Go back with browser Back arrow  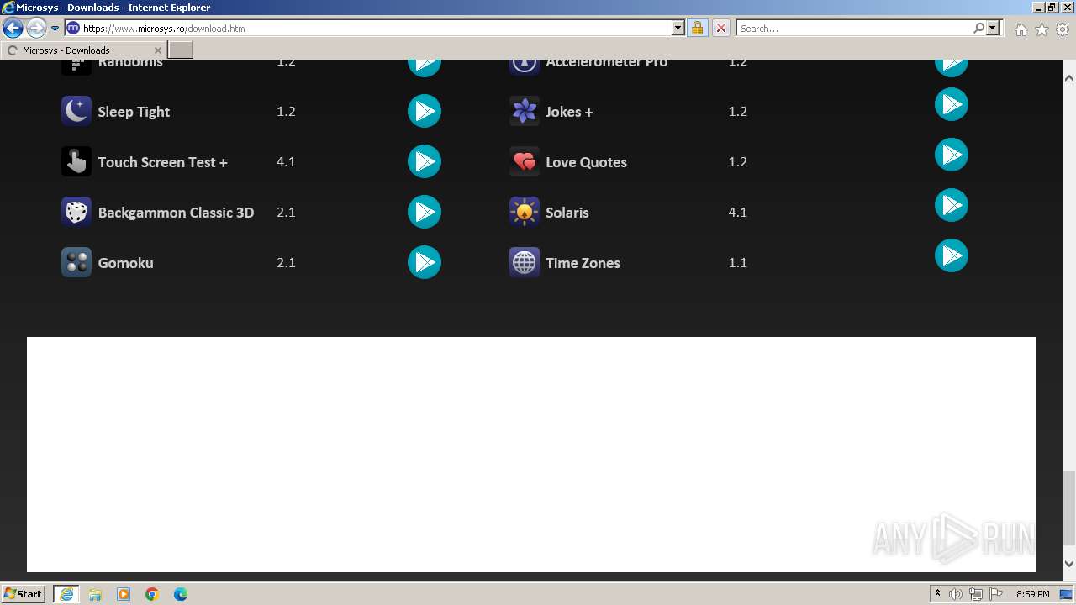tap(13, 28)
